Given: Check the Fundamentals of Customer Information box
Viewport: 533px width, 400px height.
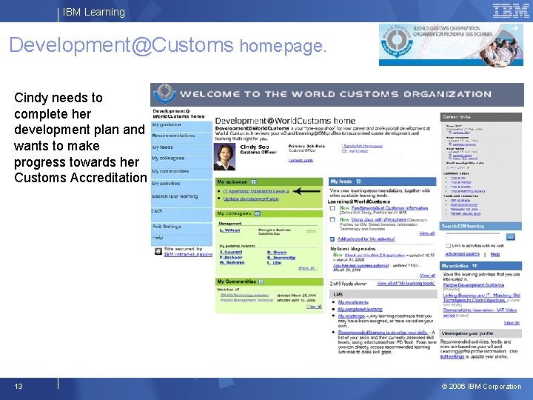Looking at the screenshot, I should (332, 208).
